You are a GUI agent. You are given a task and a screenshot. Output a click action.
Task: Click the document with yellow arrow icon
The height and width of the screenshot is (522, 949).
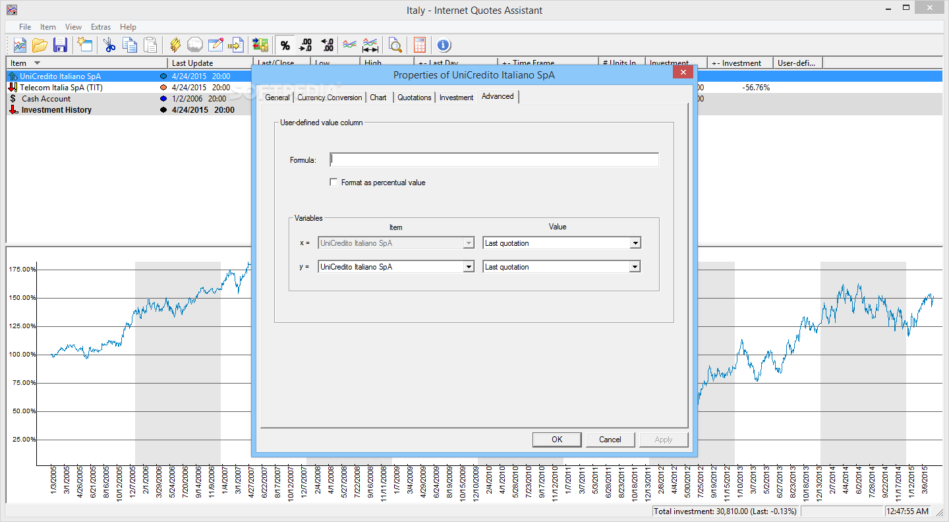(x=235, y=45)
